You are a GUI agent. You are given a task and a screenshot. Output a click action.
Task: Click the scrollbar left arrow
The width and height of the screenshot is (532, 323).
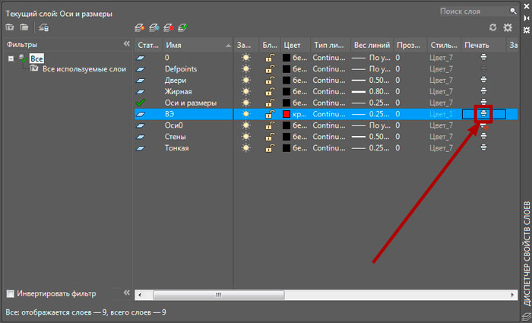[140, 295]
